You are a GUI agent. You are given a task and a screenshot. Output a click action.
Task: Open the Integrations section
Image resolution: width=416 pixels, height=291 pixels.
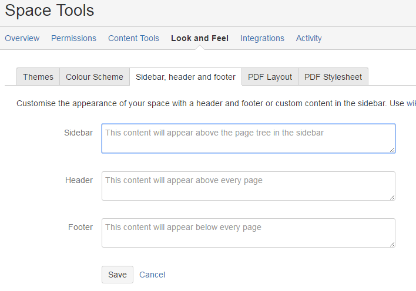(262, 38)
